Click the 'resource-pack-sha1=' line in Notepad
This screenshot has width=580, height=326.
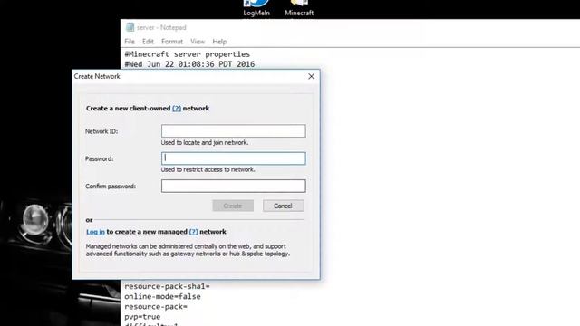click(x=167, y=286)
